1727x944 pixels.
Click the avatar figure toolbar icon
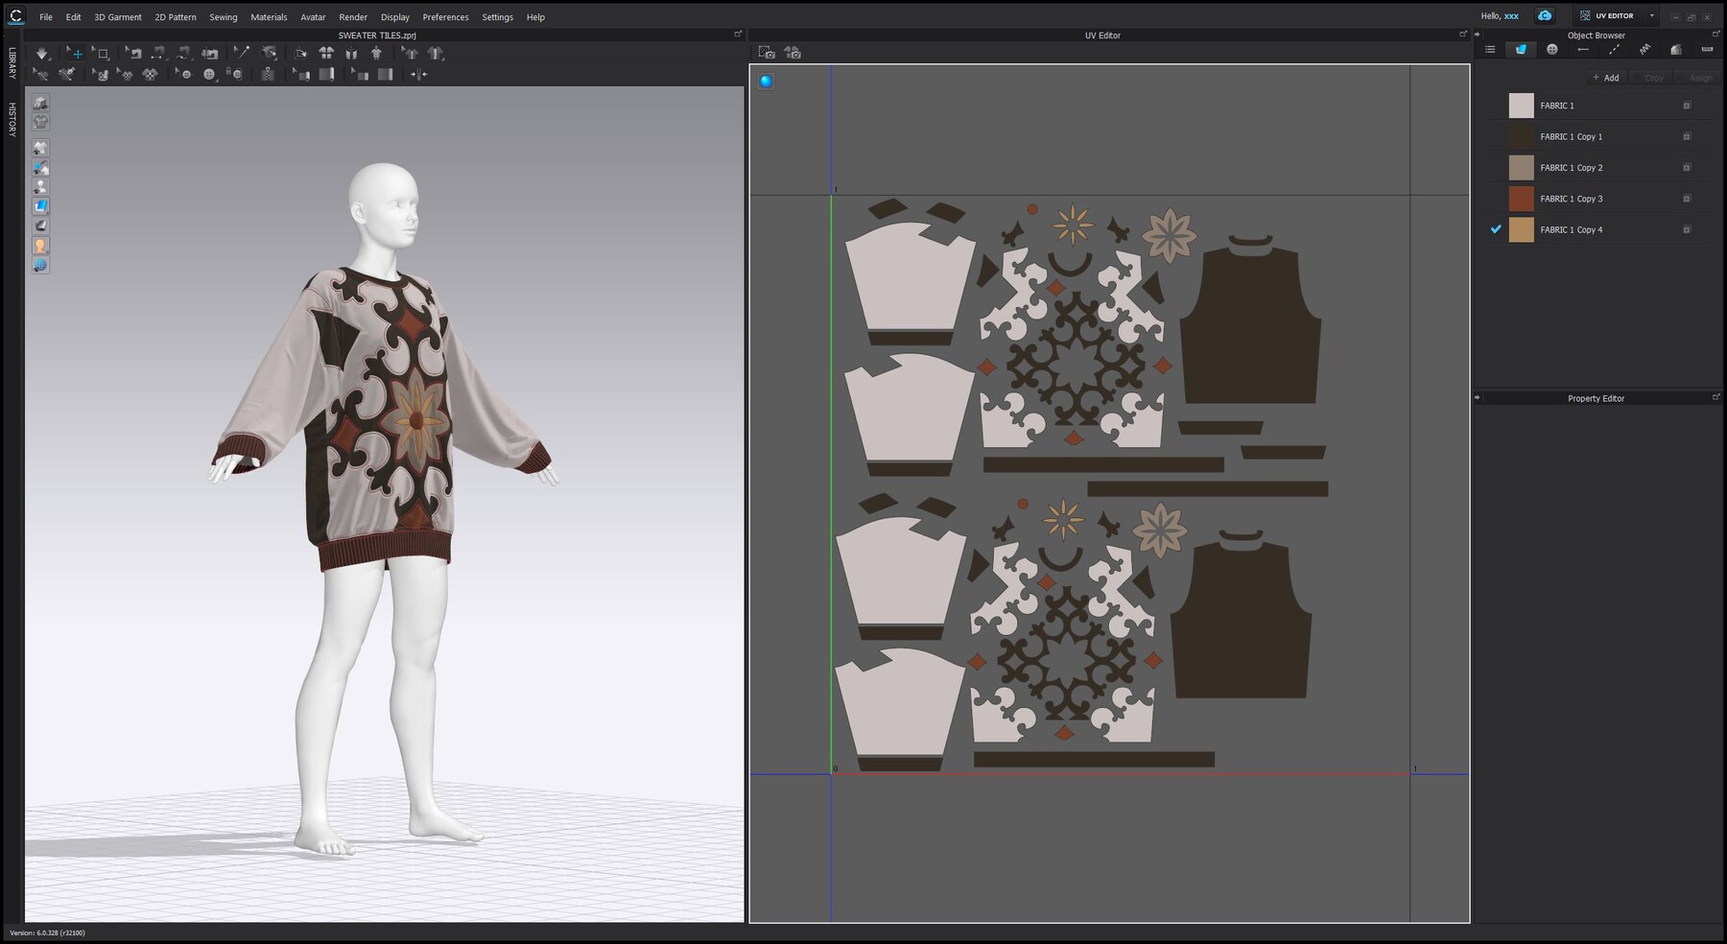coord(376,54)
